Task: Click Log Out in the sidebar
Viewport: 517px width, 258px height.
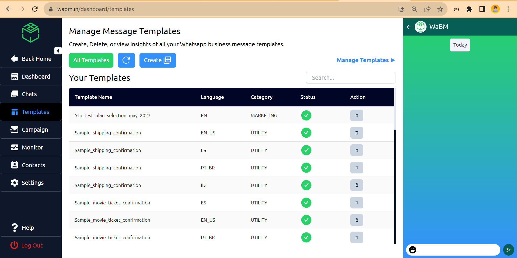Action: 26,245
